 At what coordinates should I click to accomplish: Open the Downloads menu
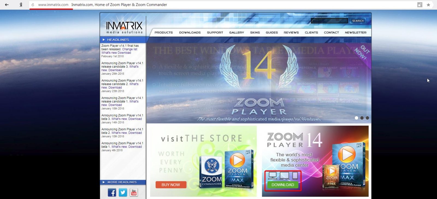coord(190,33)
